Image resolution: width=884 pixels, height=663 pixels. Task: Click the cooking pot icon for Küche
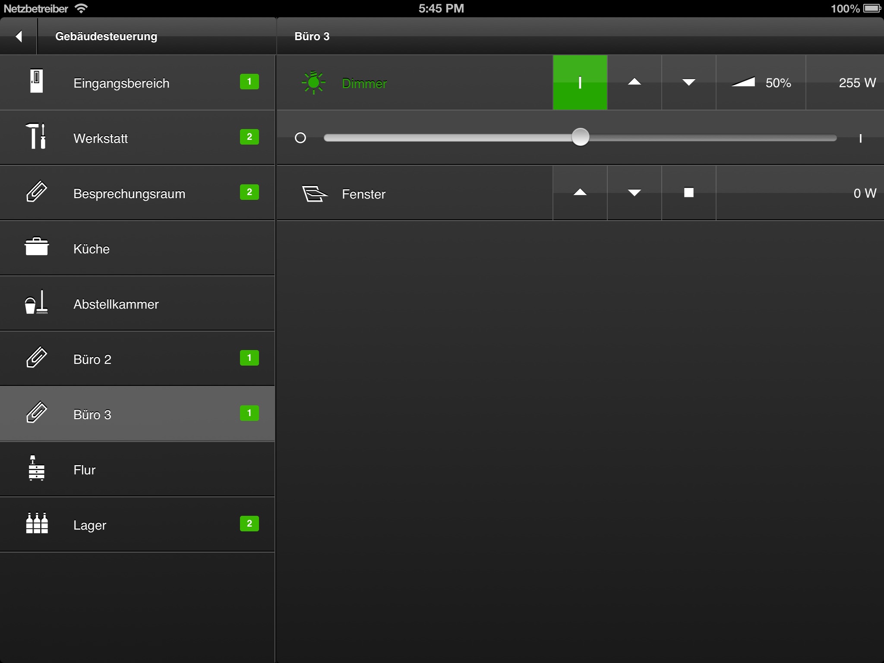point(37,246)
